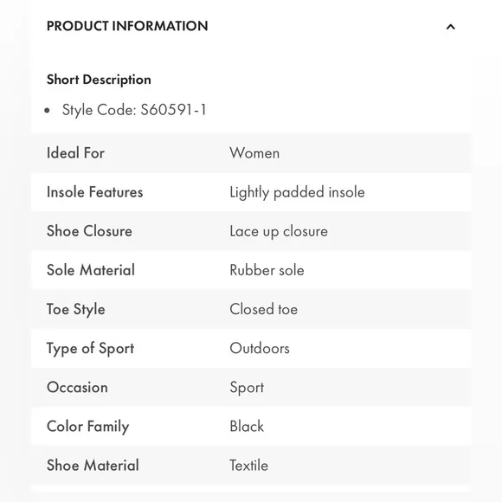Click the Black color family value
The width and height of the screenshot is (502, 502).
247,427
